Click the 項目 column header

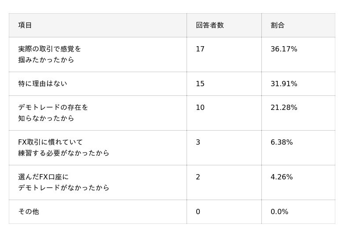pos(25,26)
